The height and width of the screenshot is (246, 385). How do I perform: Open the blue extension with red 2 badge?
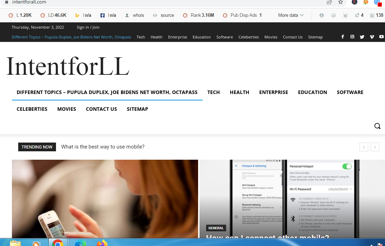pyautogui.click(x=378, y=2)
